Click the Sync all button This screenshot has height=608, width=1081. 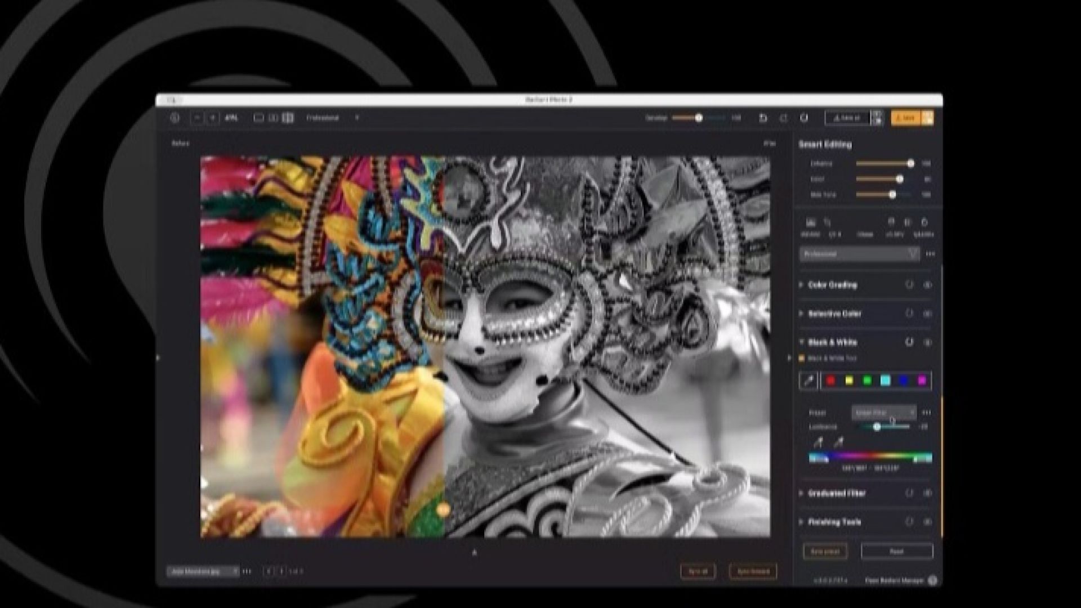pyautogui.click(x=698, y=571)
